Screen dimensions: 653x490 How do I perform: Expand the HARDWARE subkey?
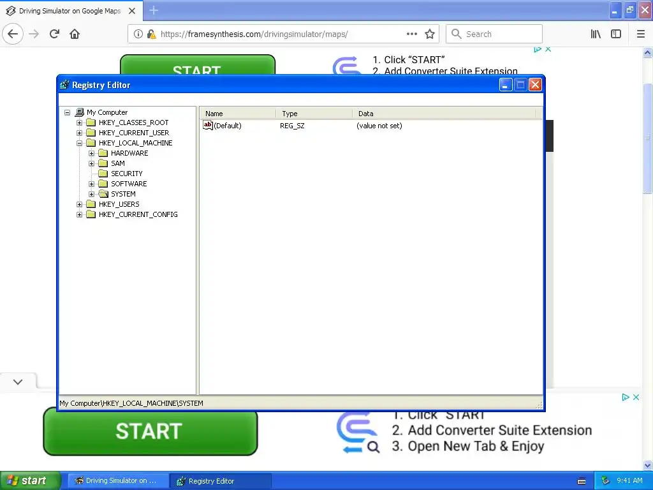coord(92,153)
